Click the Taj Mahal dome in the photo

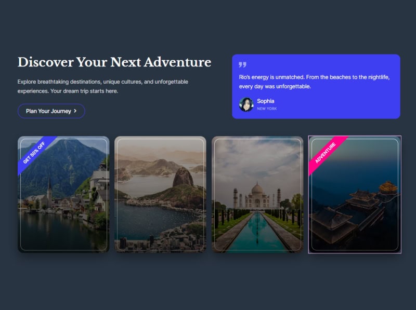click(257, 188)
